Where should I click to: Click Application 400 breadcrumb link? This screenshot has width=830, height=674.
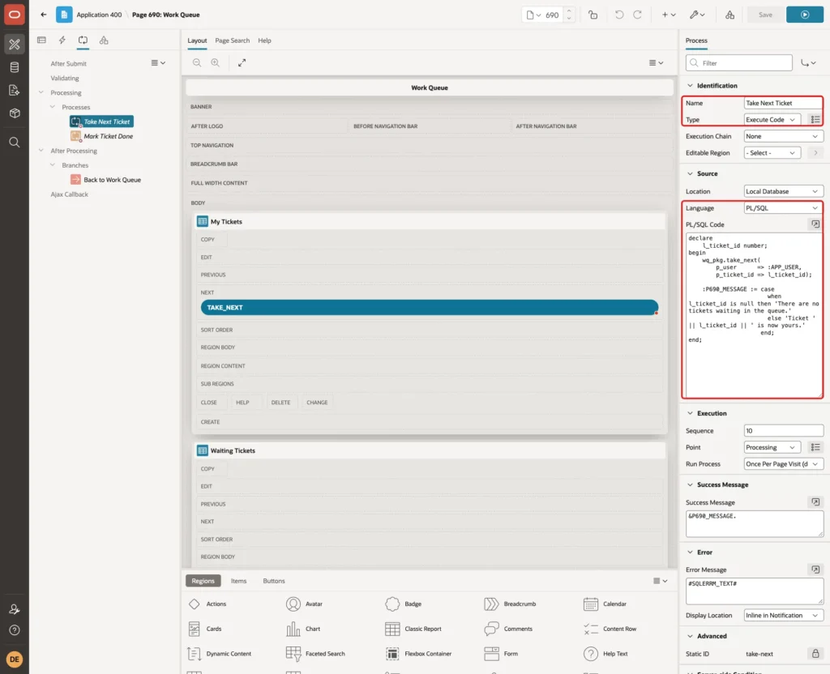pos(99,15)
